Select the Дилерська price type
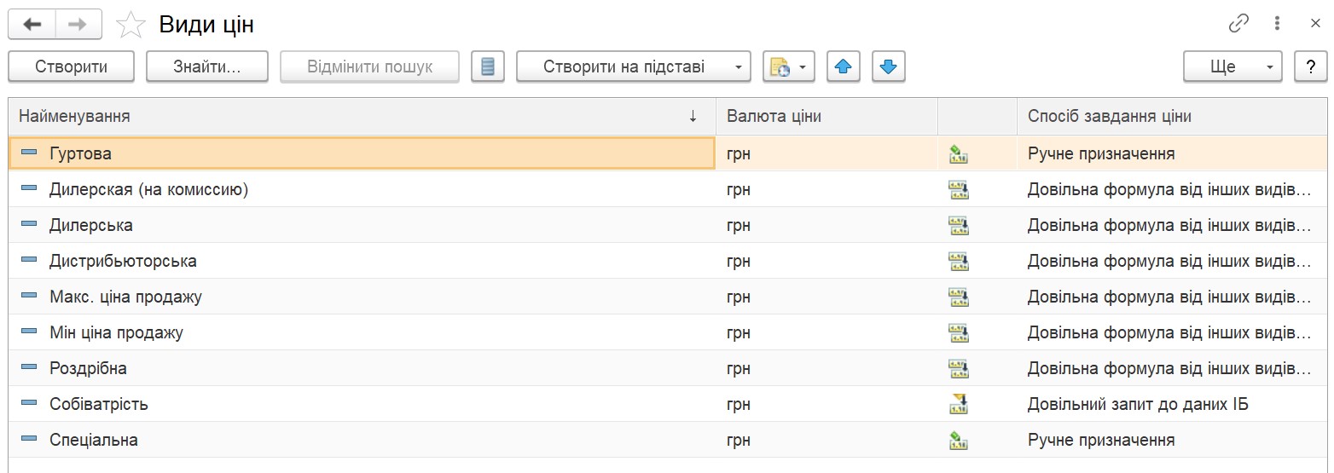 coord(668,225)
